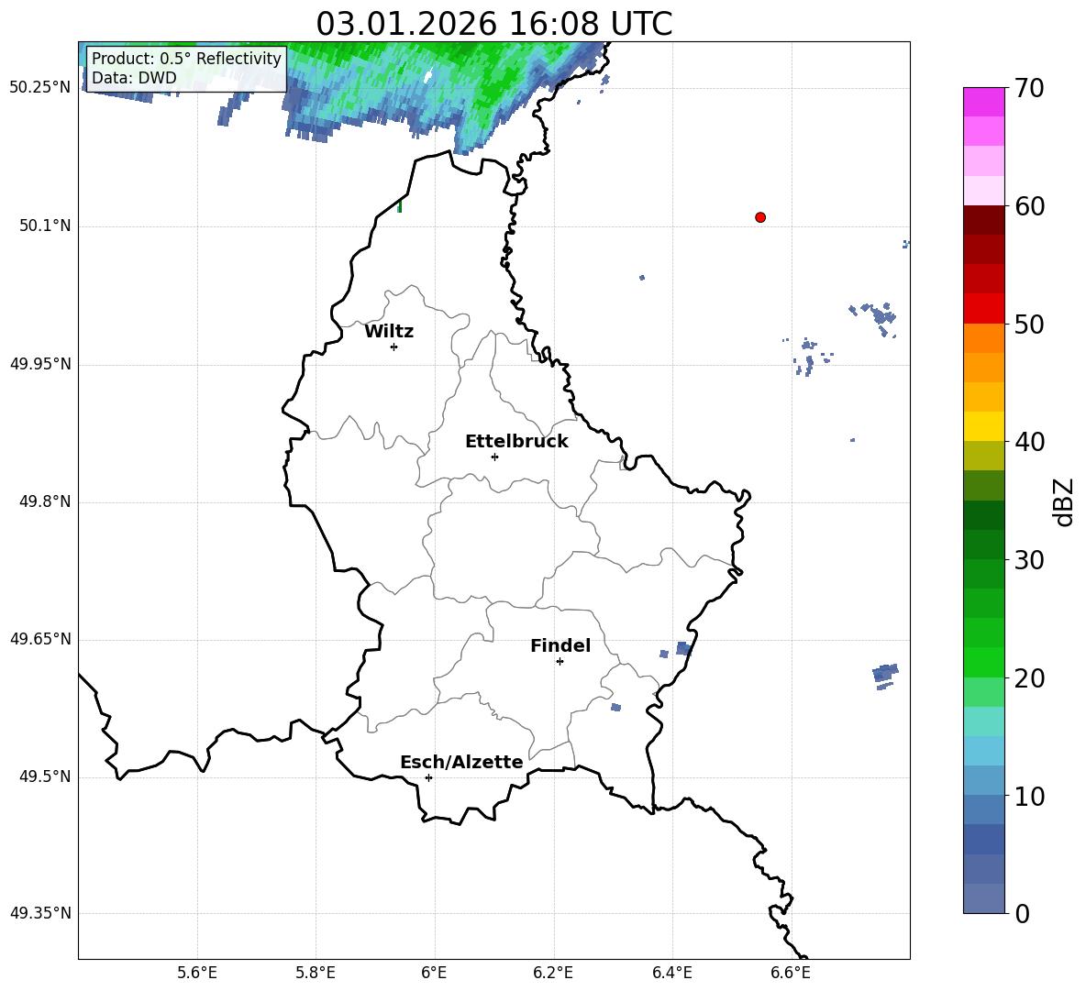Image resolution: width=1086 pixels, height=991 pixels.
Task: Click the 20 value on colorbar
Action: [x=1029, y=678]
